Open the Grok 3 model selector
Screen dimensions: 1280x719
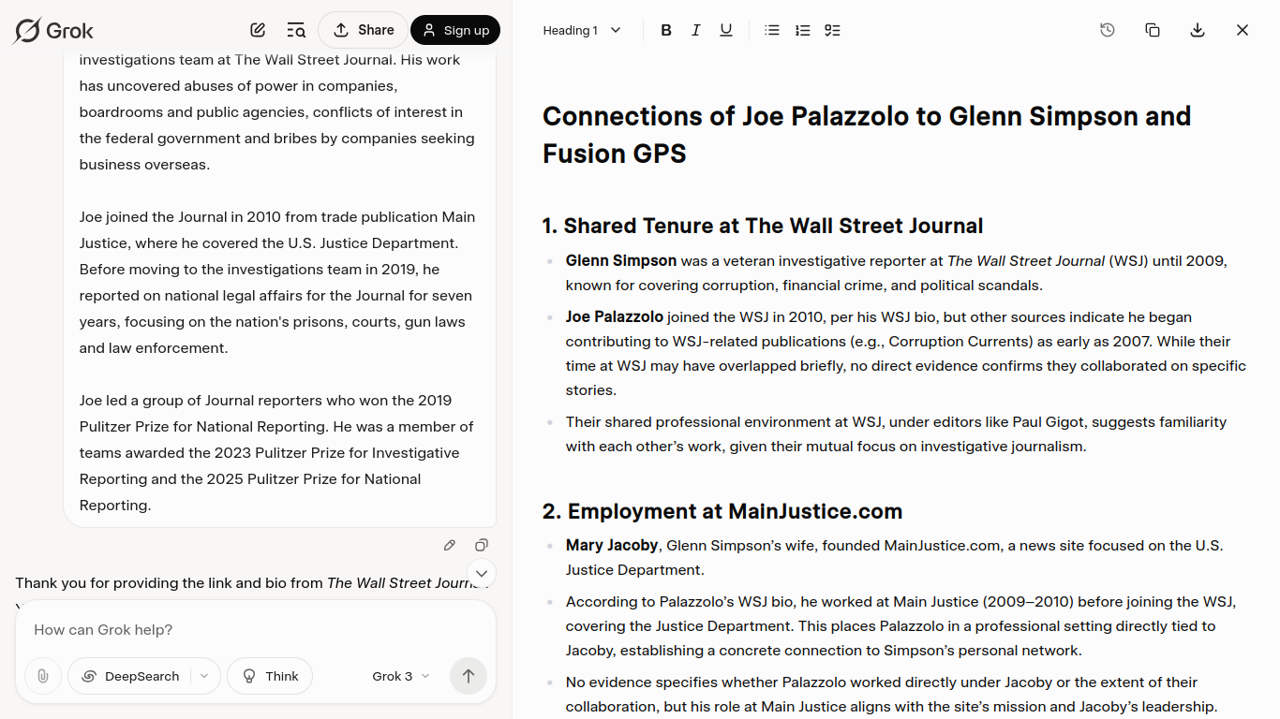pyautogui.click(x=401, y=676)
